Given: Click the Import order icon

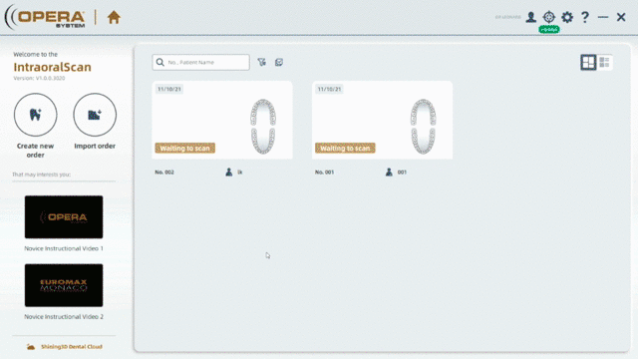Looking at the screenshot, I should pyautogui.click(x=95, y=115).
